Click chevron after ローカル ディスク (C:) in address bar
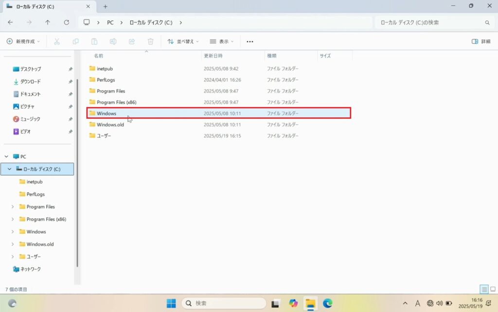 pos(181,22)
